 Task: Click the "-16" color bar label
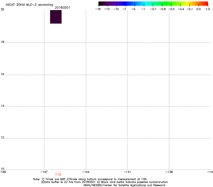pyautogui.click(x=98, y=9)
